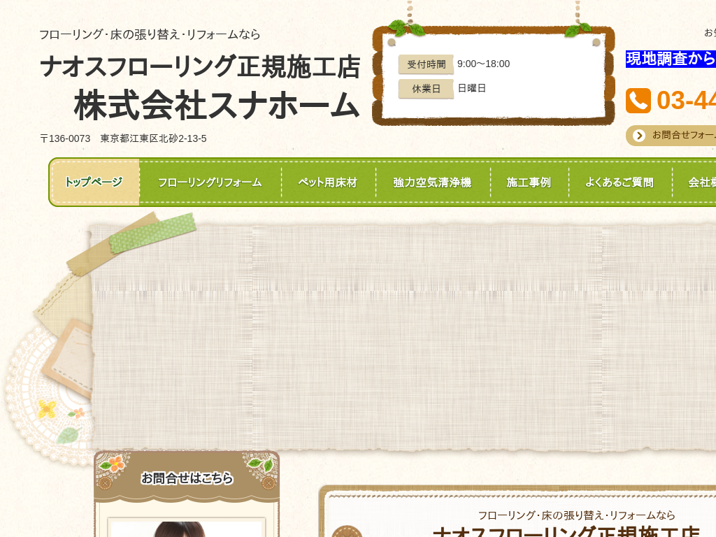Click the orange telephone icon
Image resolution: width=716 pixels, height=537 pixels.
coord(638,101)
